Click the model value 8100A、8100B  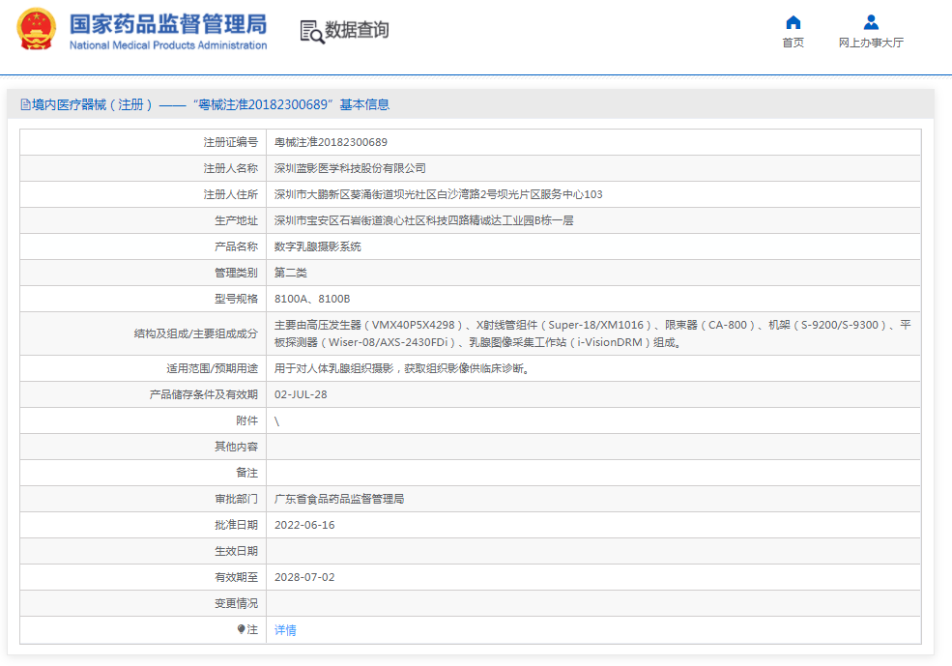[x=312, y=299]
